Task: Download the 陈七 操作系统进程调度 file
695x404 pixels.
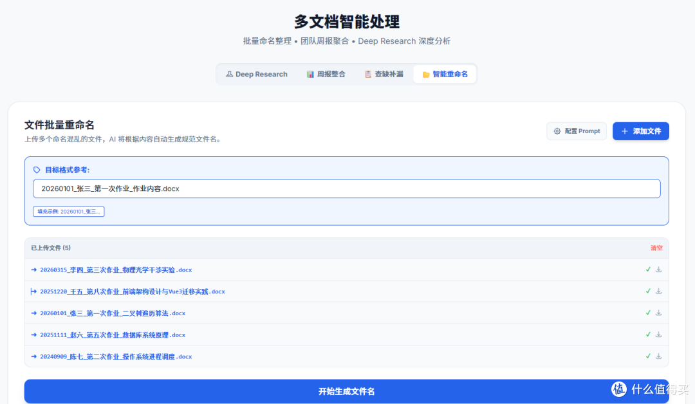Action: tap(659, 356)
